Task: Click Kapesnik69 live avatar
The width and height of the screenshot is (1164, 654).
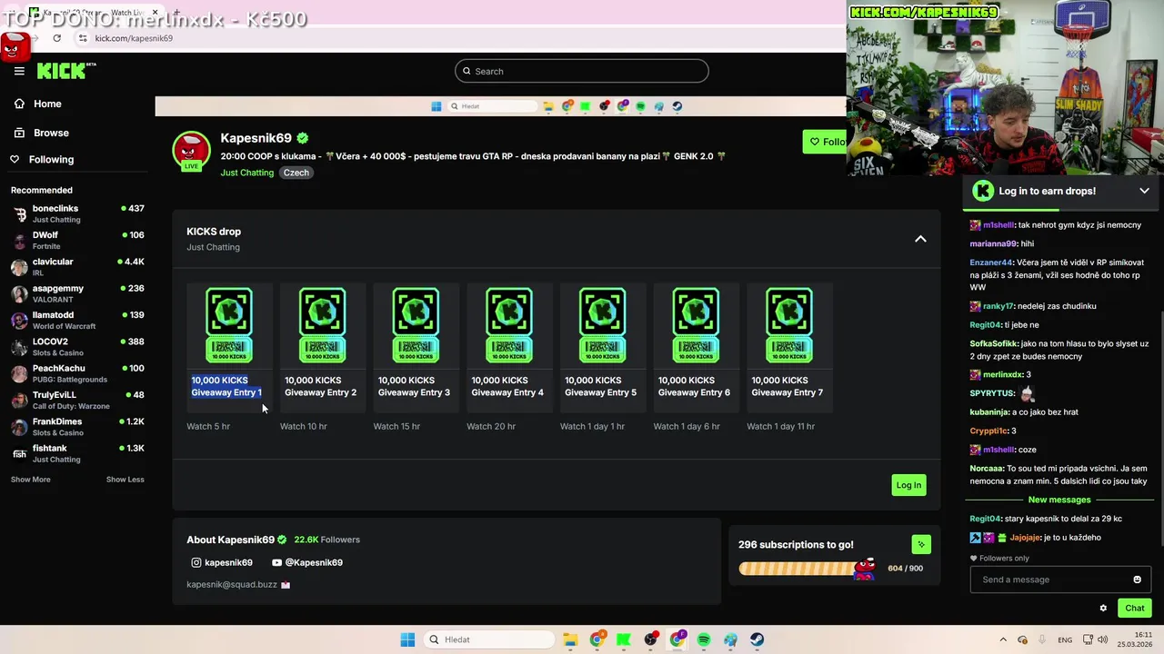Action: [x=191, y=151]
